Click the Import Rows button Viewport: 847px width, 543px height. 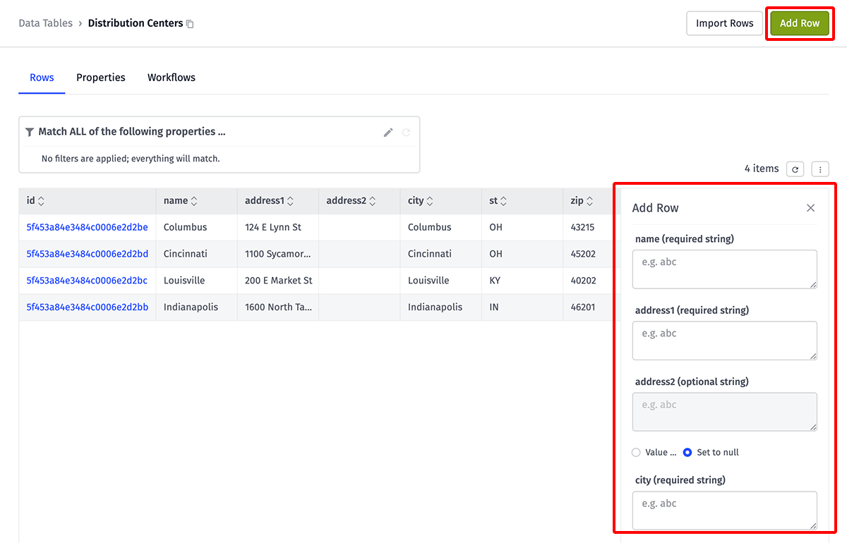click(x=724, y=23)
